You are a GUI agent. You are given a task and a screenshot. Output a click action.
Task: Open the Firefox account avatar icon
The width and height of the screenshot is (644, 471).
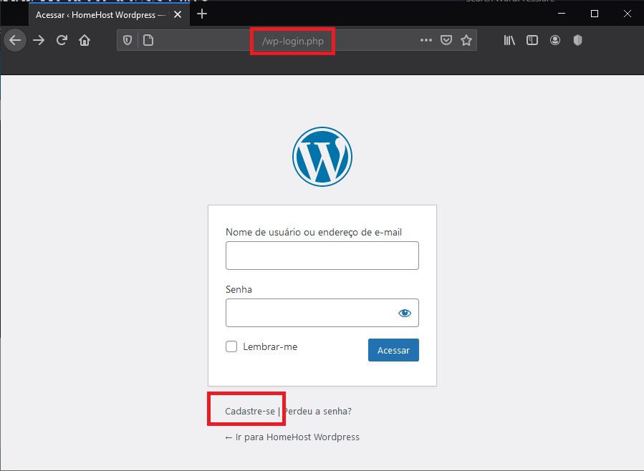pos(555,40)
